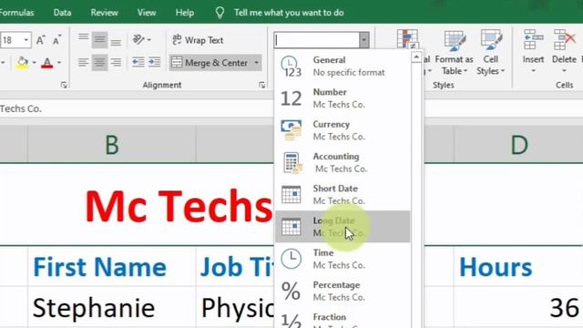Image resolution: width=583 pixels, height=328 pixels.
Task: Open Cell Styles gallery
Action: tap(491, 52)
